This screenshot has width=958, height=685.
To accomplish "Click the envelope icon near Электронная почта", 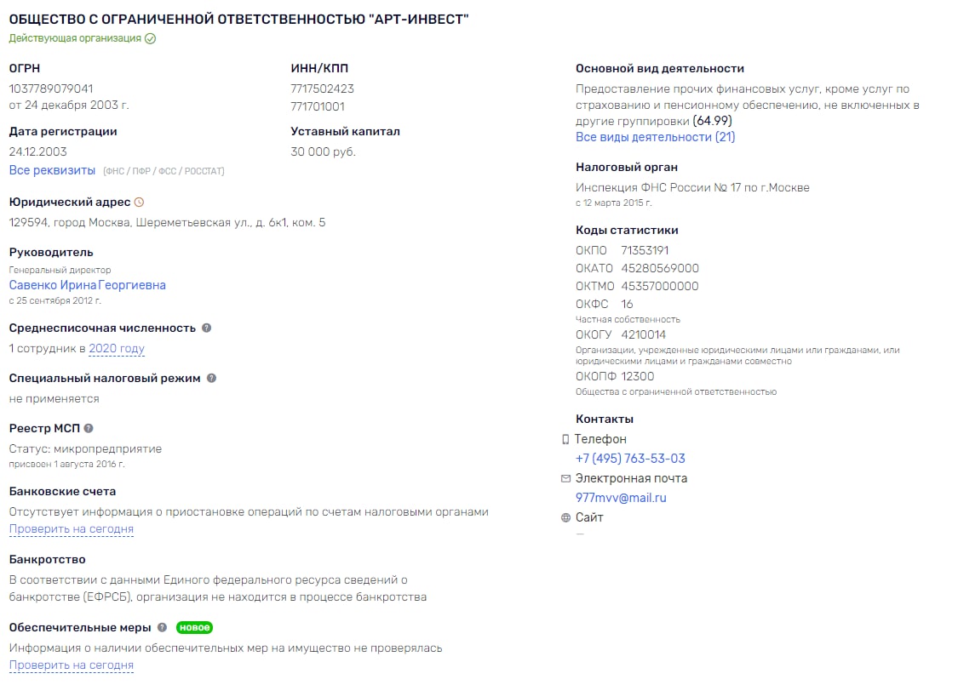I will (565, 478).
